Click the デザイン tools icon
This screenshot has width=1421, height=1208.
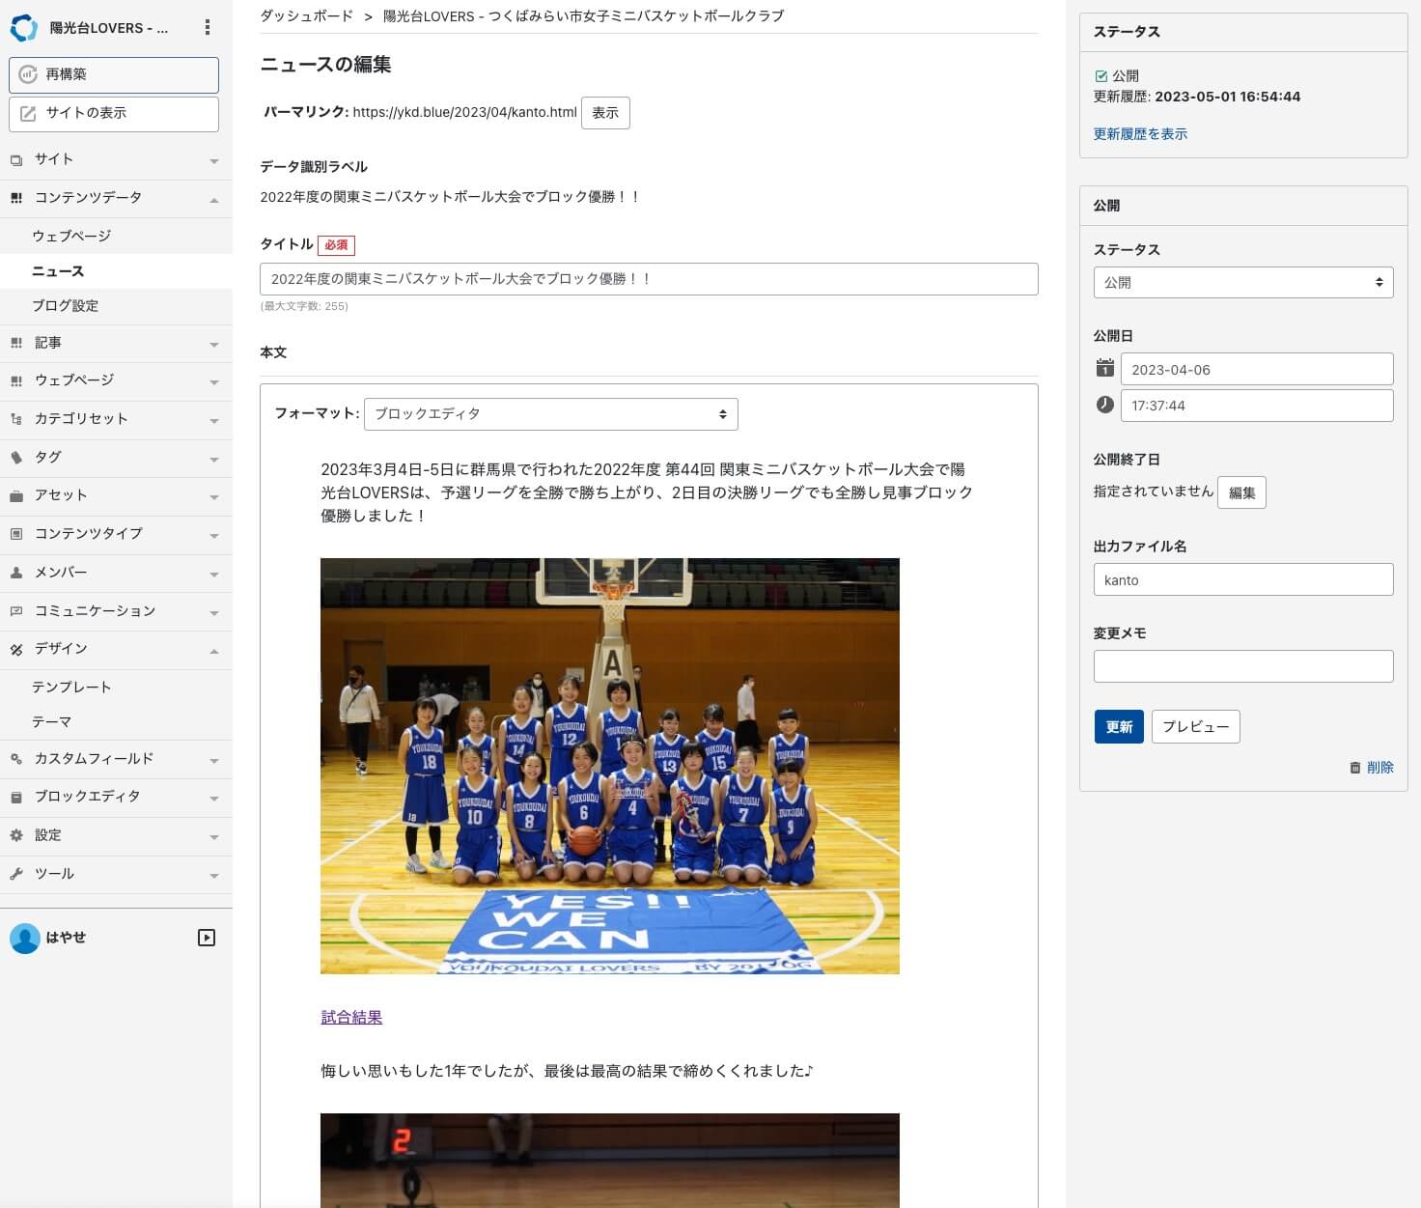click(16, 650)
